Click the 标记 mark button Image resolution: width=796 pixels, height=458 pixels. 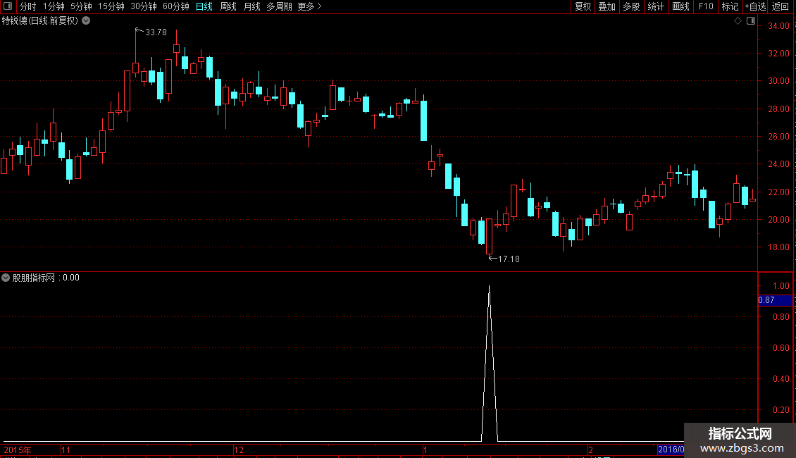[x=730, y=6]
